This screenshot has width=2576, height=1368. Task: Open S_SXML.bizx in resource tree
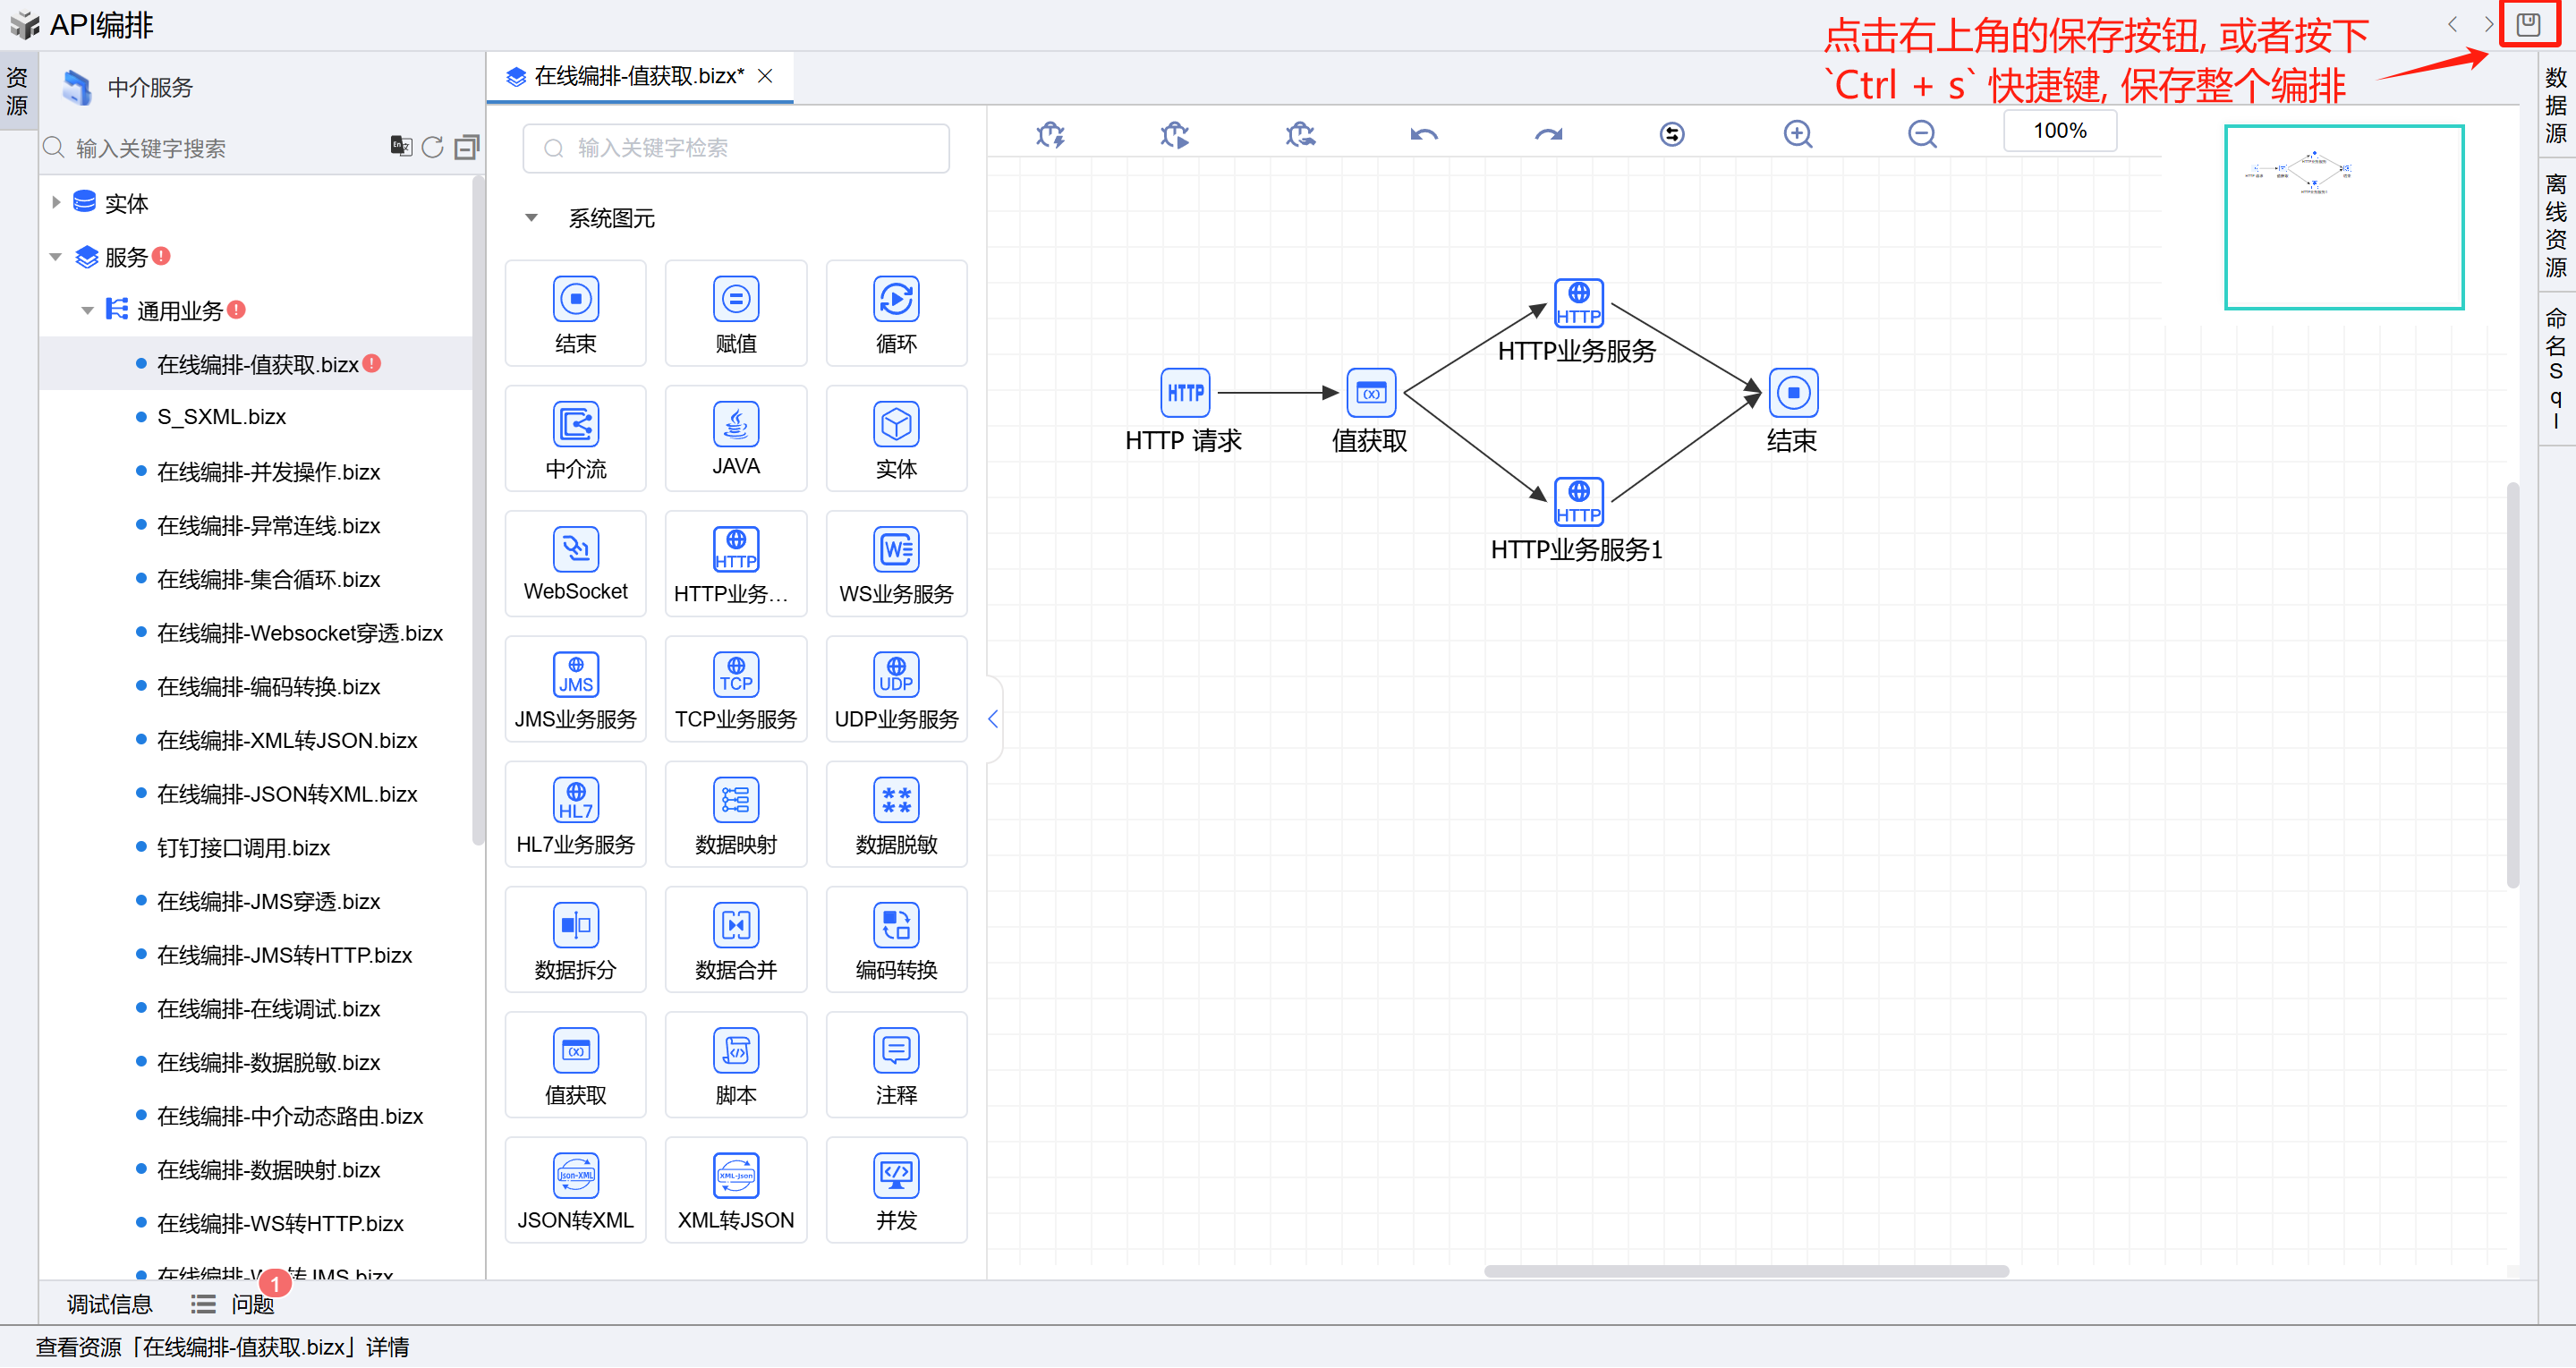click(x=221, y=417)
